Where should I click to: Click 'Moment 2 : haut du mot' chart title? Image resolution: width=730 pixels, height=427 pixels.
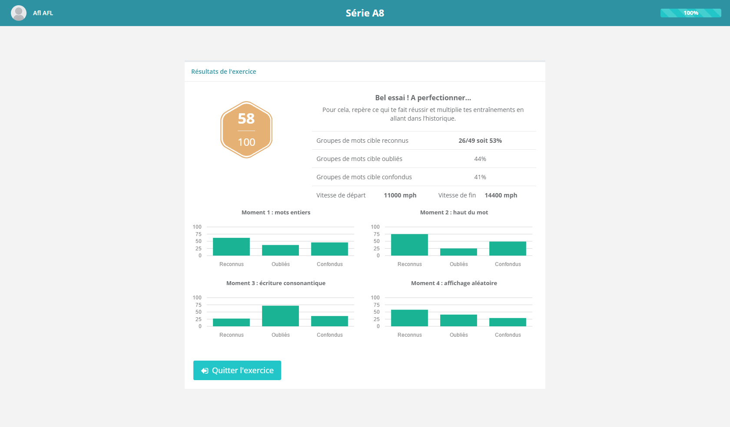454,212
